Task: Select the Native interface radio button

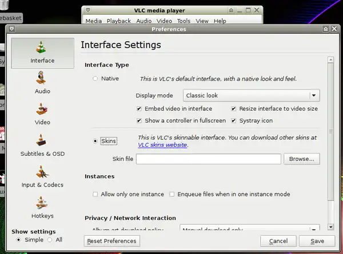Action: [x=95, y=79]
